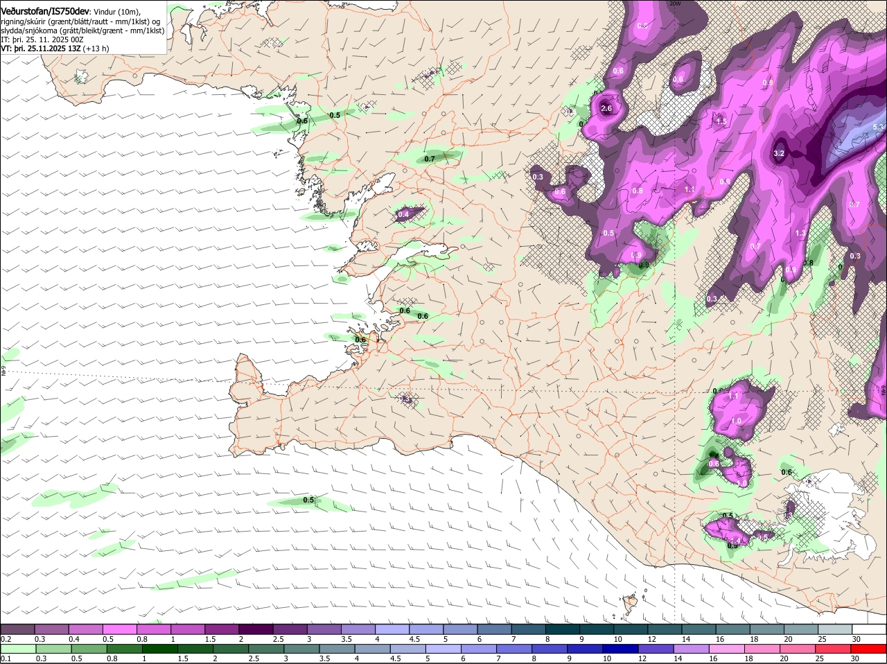Select the white 30 swatch in upper legend
This screenshot has width=887, height=664.
[x=869, y=629]
